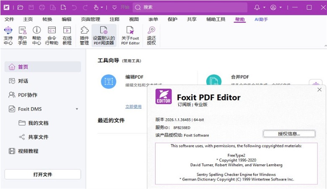Select the hand tool icon in title bar
Screen dimensions: 327x189
(x=96, y=8)
